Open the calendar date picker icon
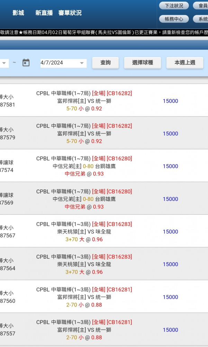 pyautogui.click(x=26, y=62)
